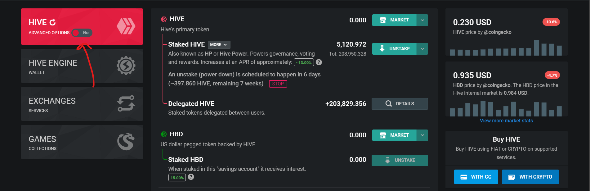Click the HIVE Market button
The width and height of the screenshot is (590, 191).
[394, 20]
